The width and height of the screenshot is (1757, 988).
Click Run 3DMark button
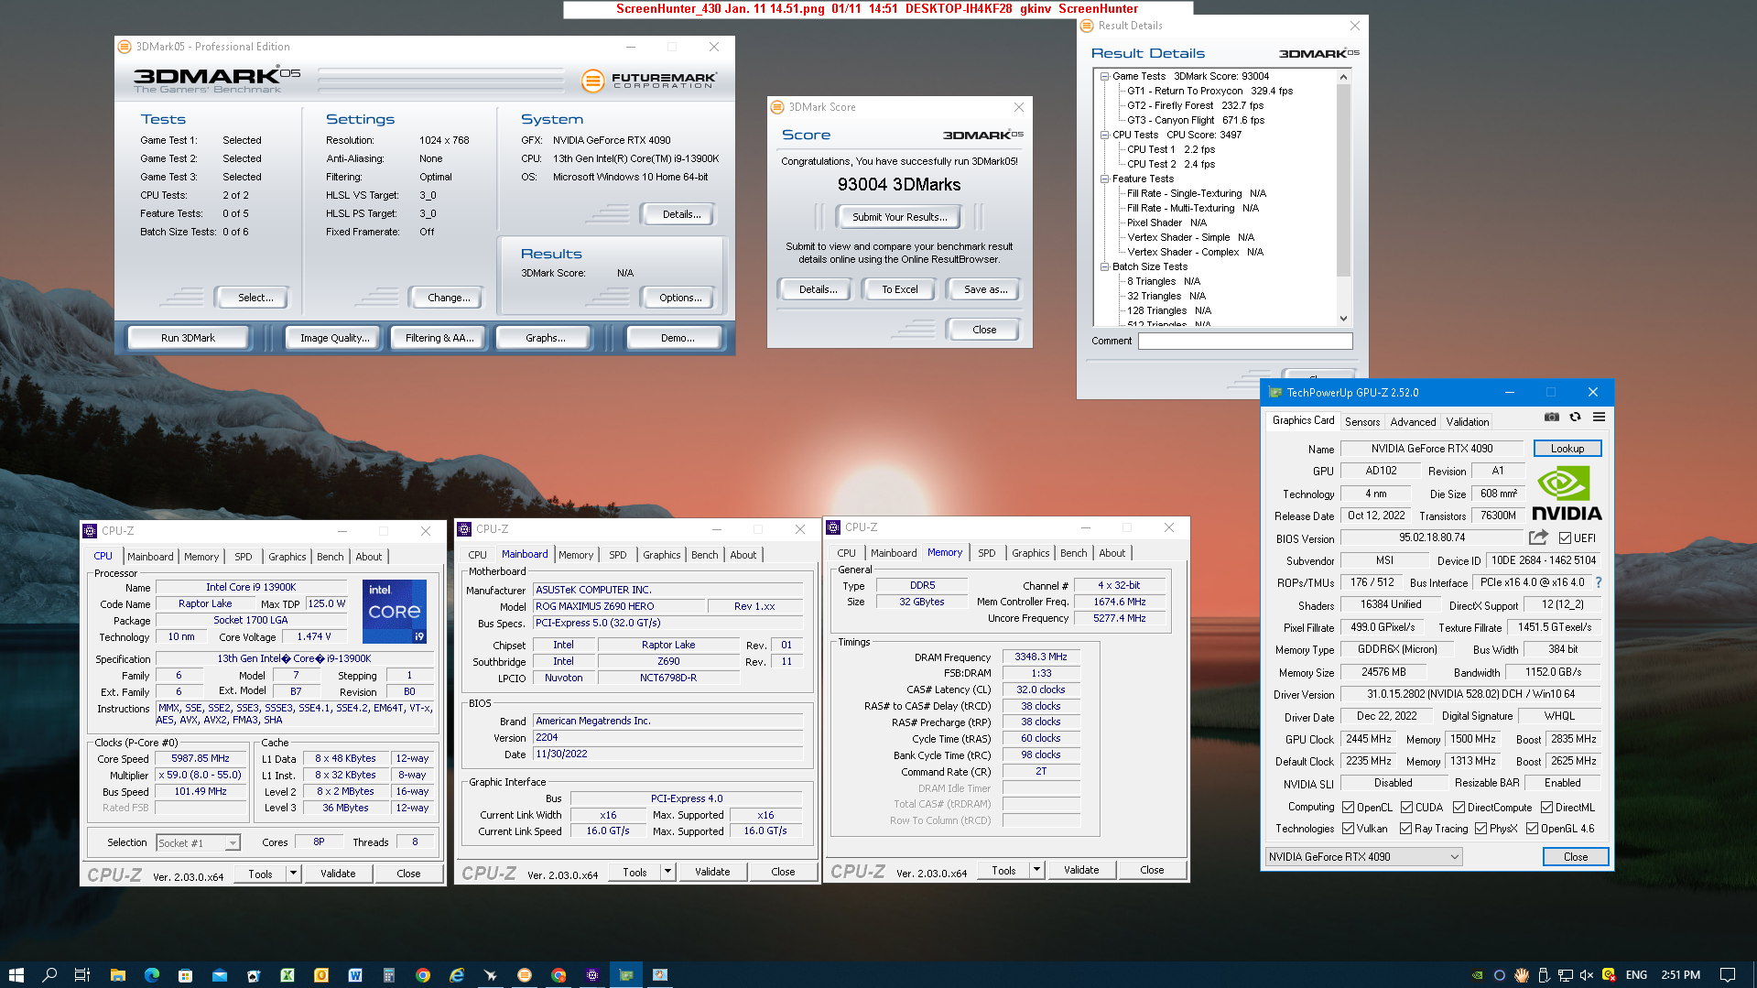coord(188,338)
